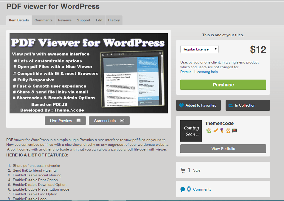Image resolution: width=284 pixels, height=201 pixels.
Task: Open the Reviews tab
Action: (x=65, y=20)
